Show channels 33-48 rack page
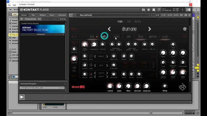The height and width of the screenshot is (116, 207). coord(169,15)
